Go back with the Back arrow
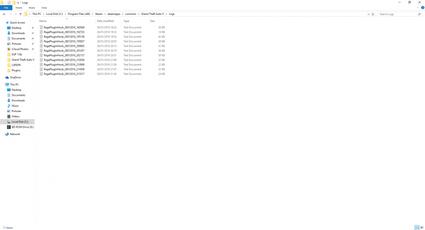 tap(4, 14)
